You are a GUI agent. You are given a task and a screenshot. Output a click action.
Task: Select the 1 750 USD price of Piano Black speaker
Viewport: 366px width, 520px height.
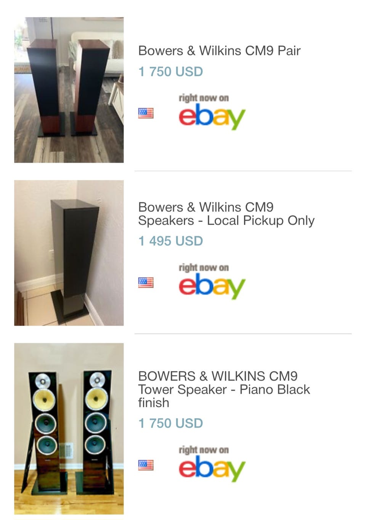click(170, 423)
